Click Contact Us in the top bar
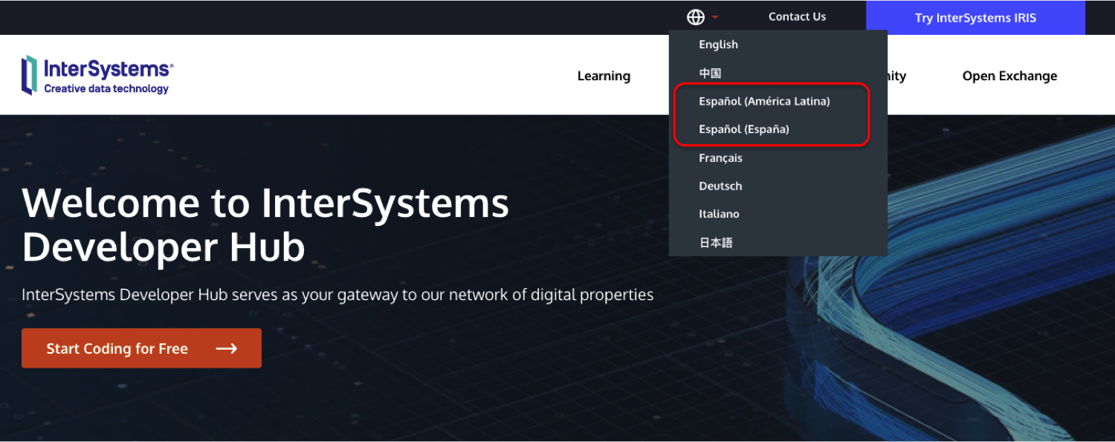1115x442 pixels. 797,16
